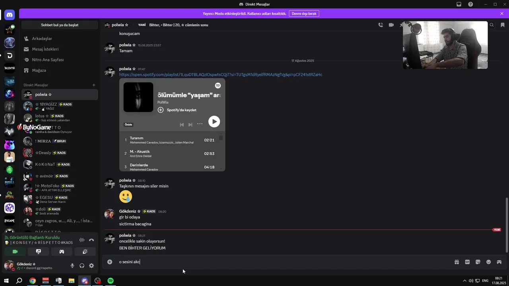The width and height of the screenshot is (509, 286).
Task: Open more options dots in Spotify embed
Action: [200, 124]
